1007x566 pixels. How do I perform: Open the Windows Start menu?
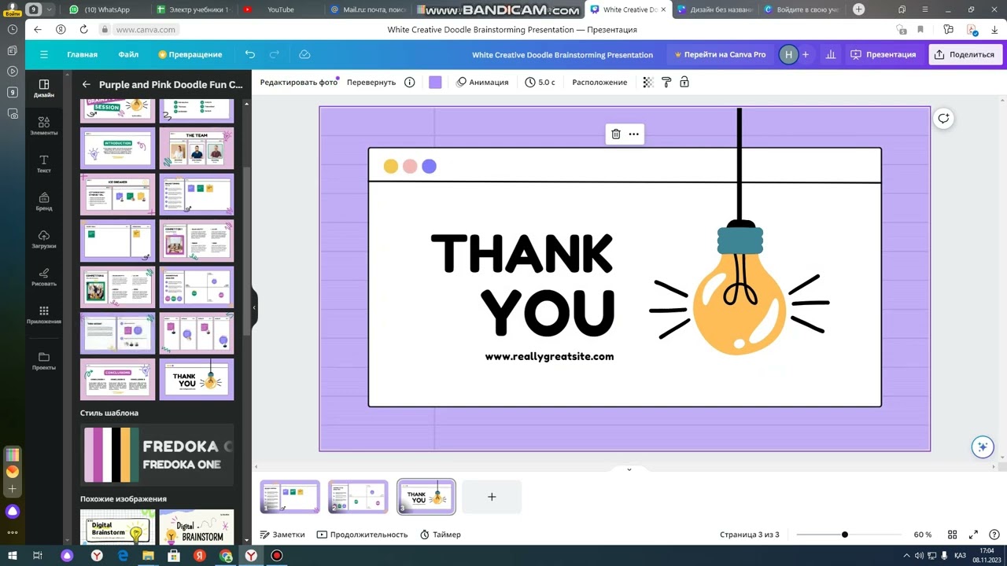tap(13, 555)
